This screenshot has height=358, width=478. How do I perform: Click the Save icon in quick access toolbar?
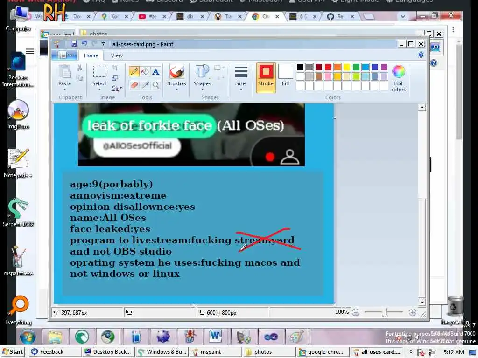[74, 44]
